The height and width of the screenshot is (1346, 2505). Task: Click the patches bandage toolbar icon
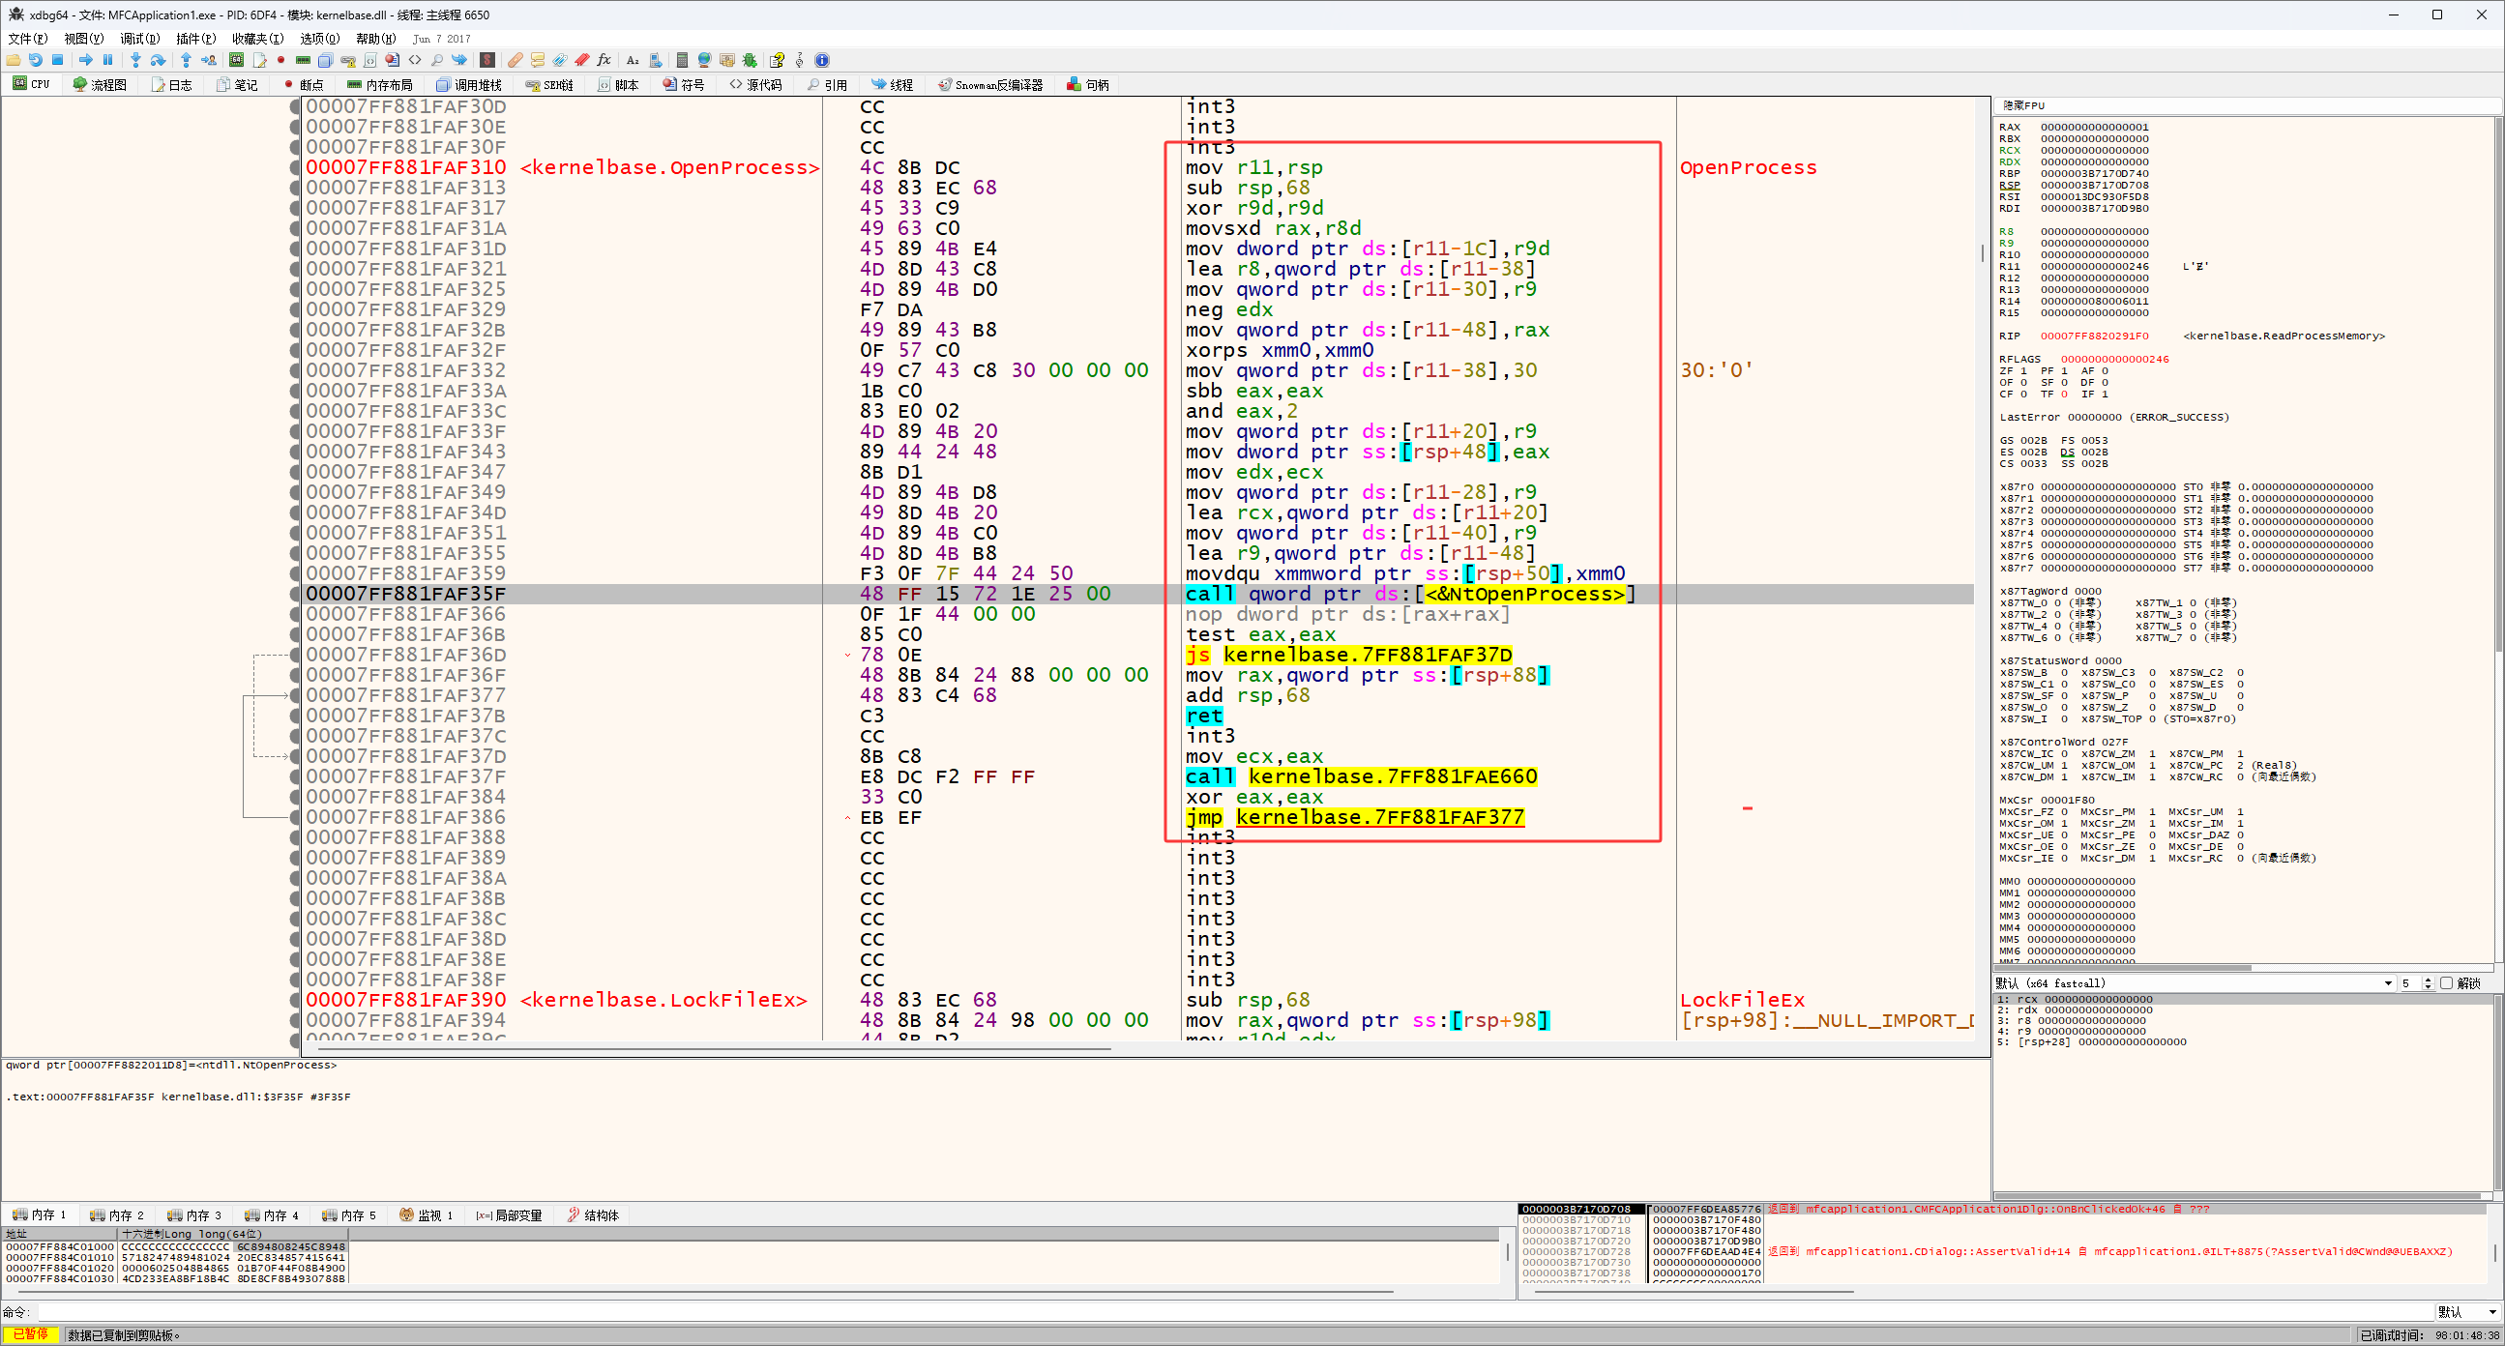(x=516, y=60)
